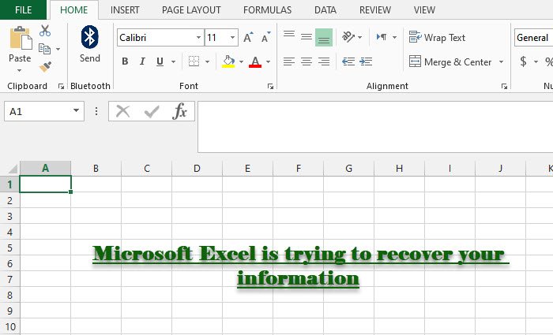
Task: Expand Merge & Center options arrow
Action: pyautogui.click(x=501, y=62)
